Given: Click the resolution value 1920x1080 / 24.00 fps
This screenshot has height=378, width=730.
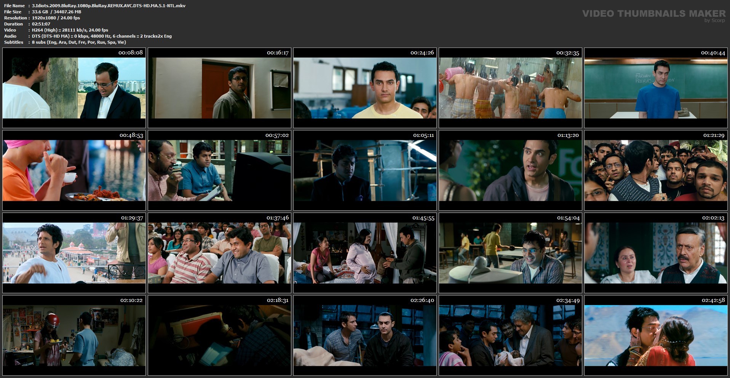Looking at the screenshot, I should (56, 18).
